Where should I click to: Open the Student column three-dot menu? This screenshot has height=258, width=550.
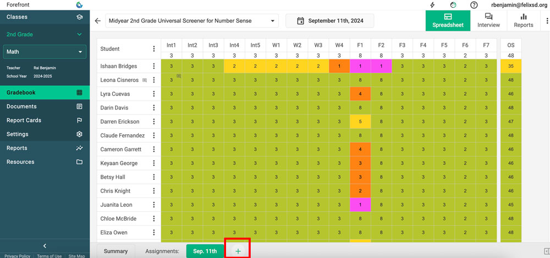pyautogui.click(x=154, y=49)
